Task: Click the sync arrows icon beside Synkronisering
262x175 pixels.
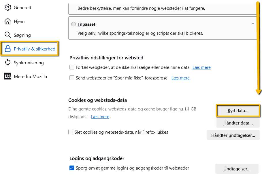Action: (x=8, y=63)
